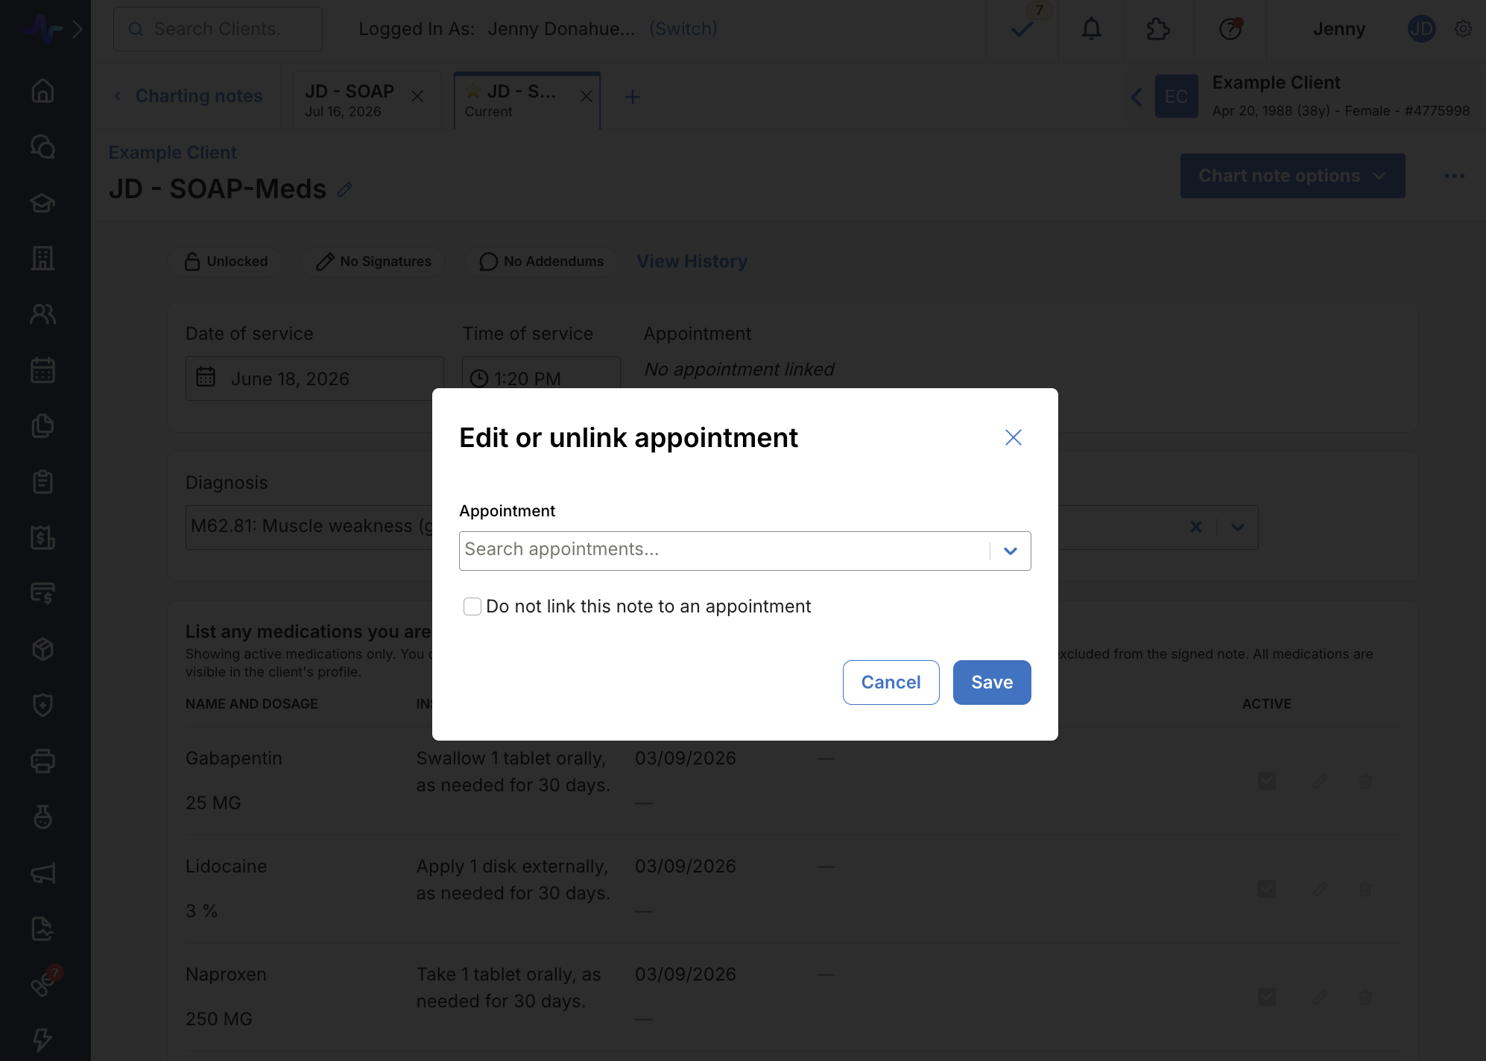Image resolution: width=1486 pixels, height=1061 pixels.
Task: Open tasks checkmark with badge 7
Action: pyautogui.click(x=1023, y=29)
